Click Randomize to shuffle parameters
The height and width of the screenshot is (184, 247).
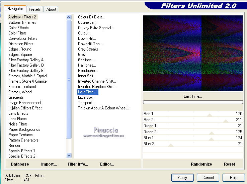pos(201,164)
